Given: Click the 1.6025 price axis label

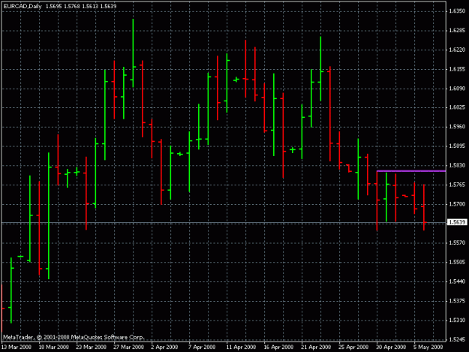Looking at the screenshot, I should click(457, 107).
